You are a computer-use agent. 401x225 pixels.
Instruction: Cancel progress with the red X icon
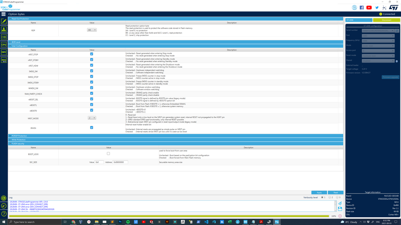tap(340, 216)
